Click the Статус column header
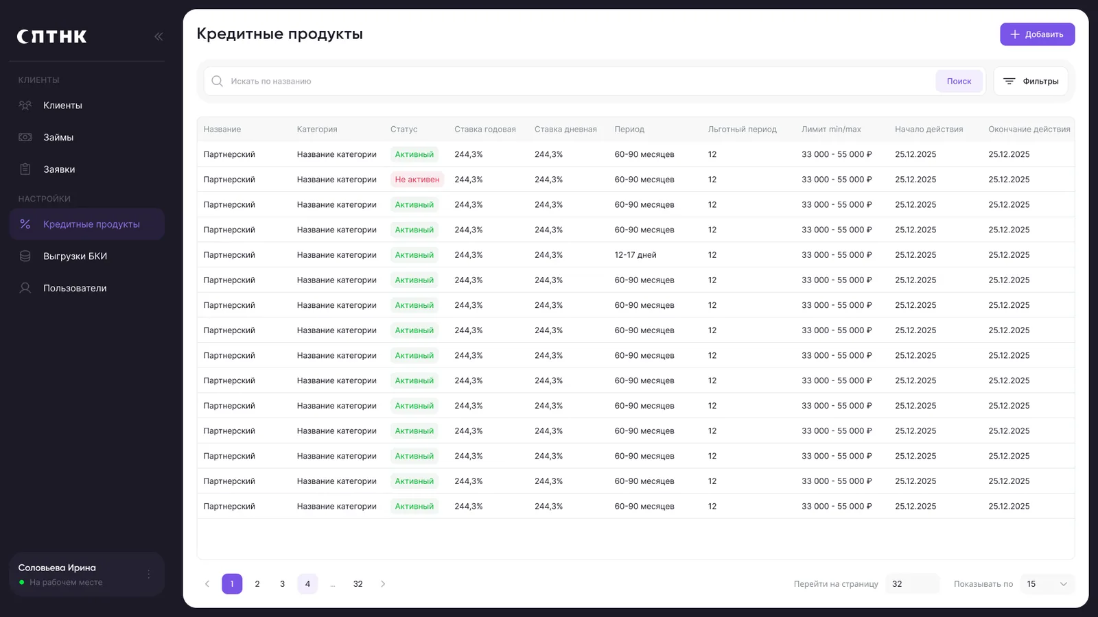Screen dimensions: 1098x617 pos(404,129)
